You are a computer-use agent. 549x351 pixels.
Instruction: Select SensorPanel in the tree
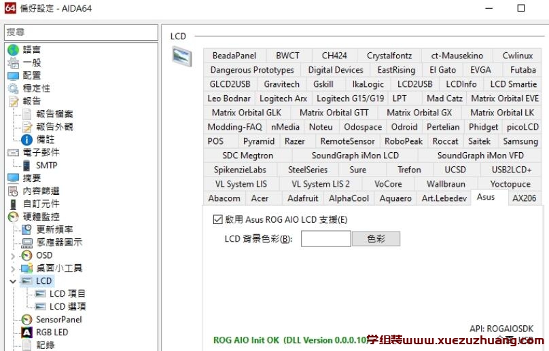click(59, 320)
